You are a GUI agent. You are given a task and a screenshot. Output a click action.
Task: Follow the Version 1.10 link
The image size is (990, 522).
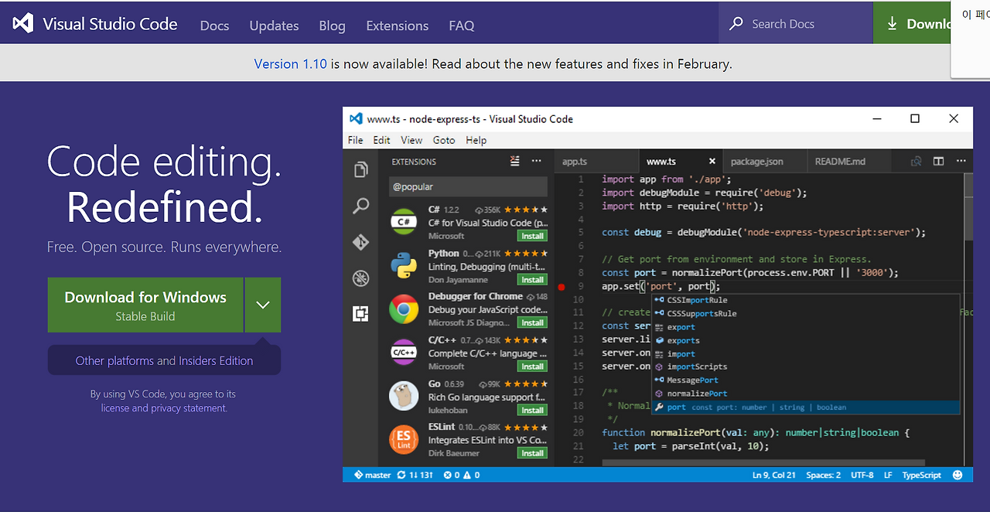pyautogui.click(x=291, y=63)
